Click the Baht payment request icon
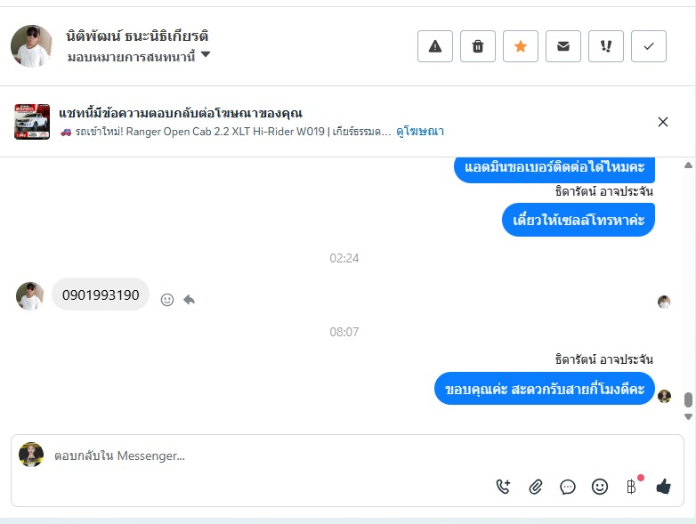Viewport: 696px width, 524px height. [x=631, y=486]
